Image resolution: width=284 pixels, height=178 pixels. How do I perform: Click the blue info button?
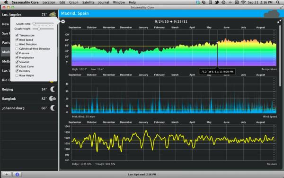point(17,174)
